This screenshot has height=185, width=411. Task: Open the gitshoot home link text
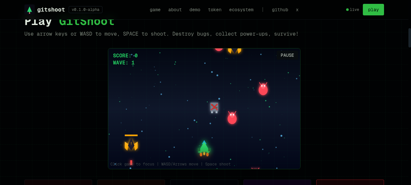51,10
